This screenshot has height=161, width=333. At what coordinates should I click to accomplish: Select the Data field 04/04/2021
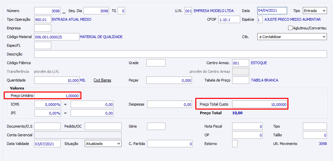click(272, 11)
